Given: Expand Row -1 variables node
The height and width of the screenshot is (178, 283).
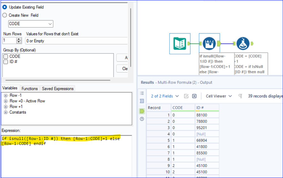Looking at the screenshot, I should 6,95.
